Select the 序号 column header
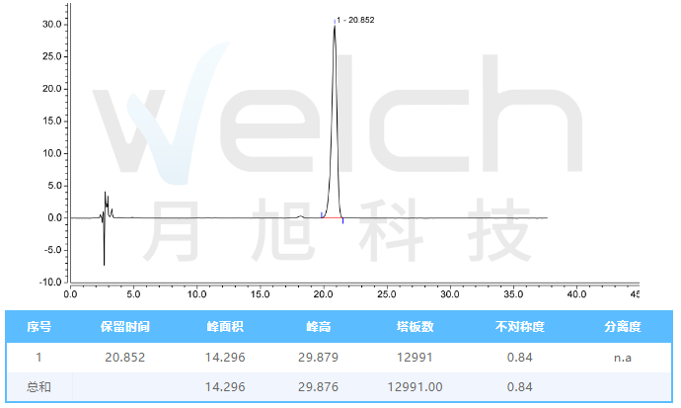Viewport: 681px width, 408px height. (39, 326)
